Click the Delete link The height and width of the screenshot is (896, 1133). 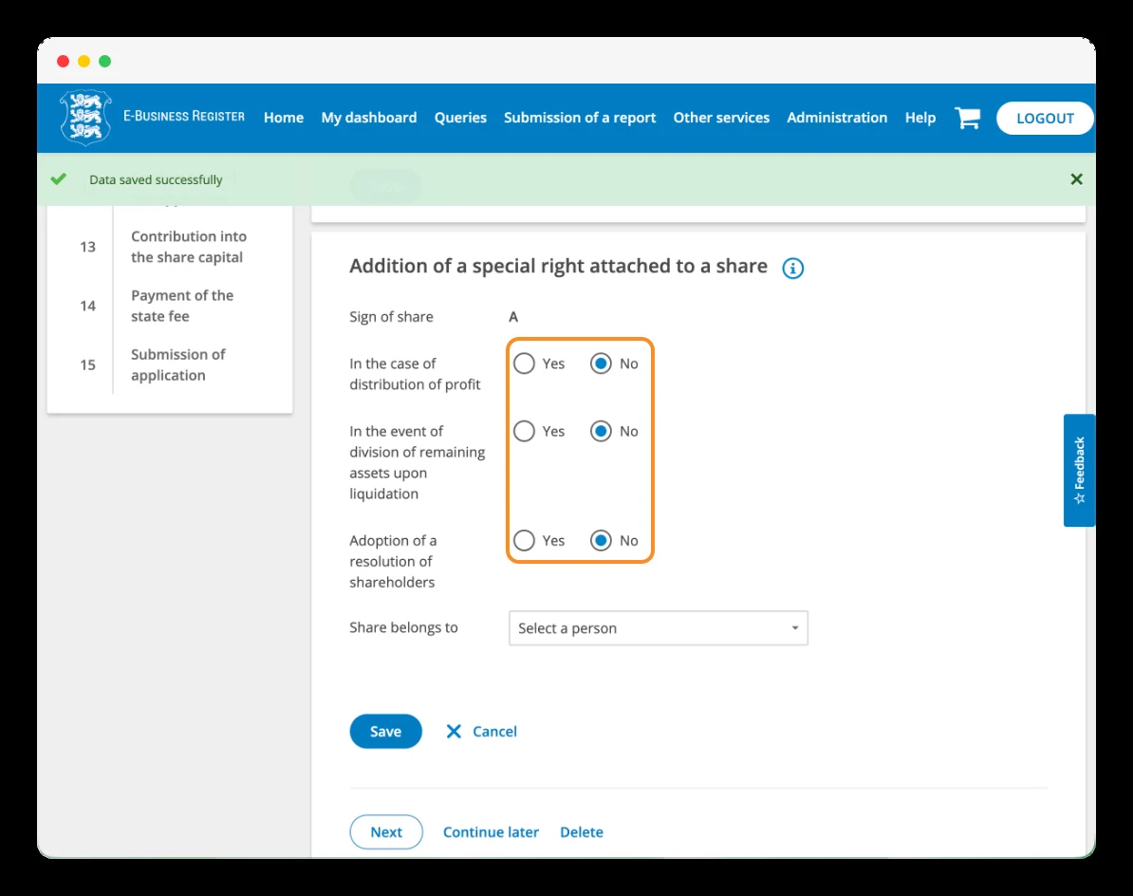pos(581,831)
